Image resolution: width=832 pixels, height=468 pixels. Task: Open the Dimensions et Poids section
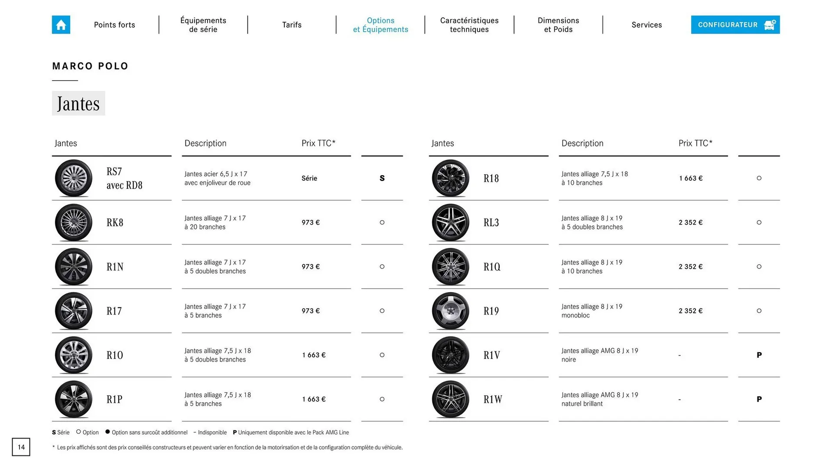click(x=558, y=25)
